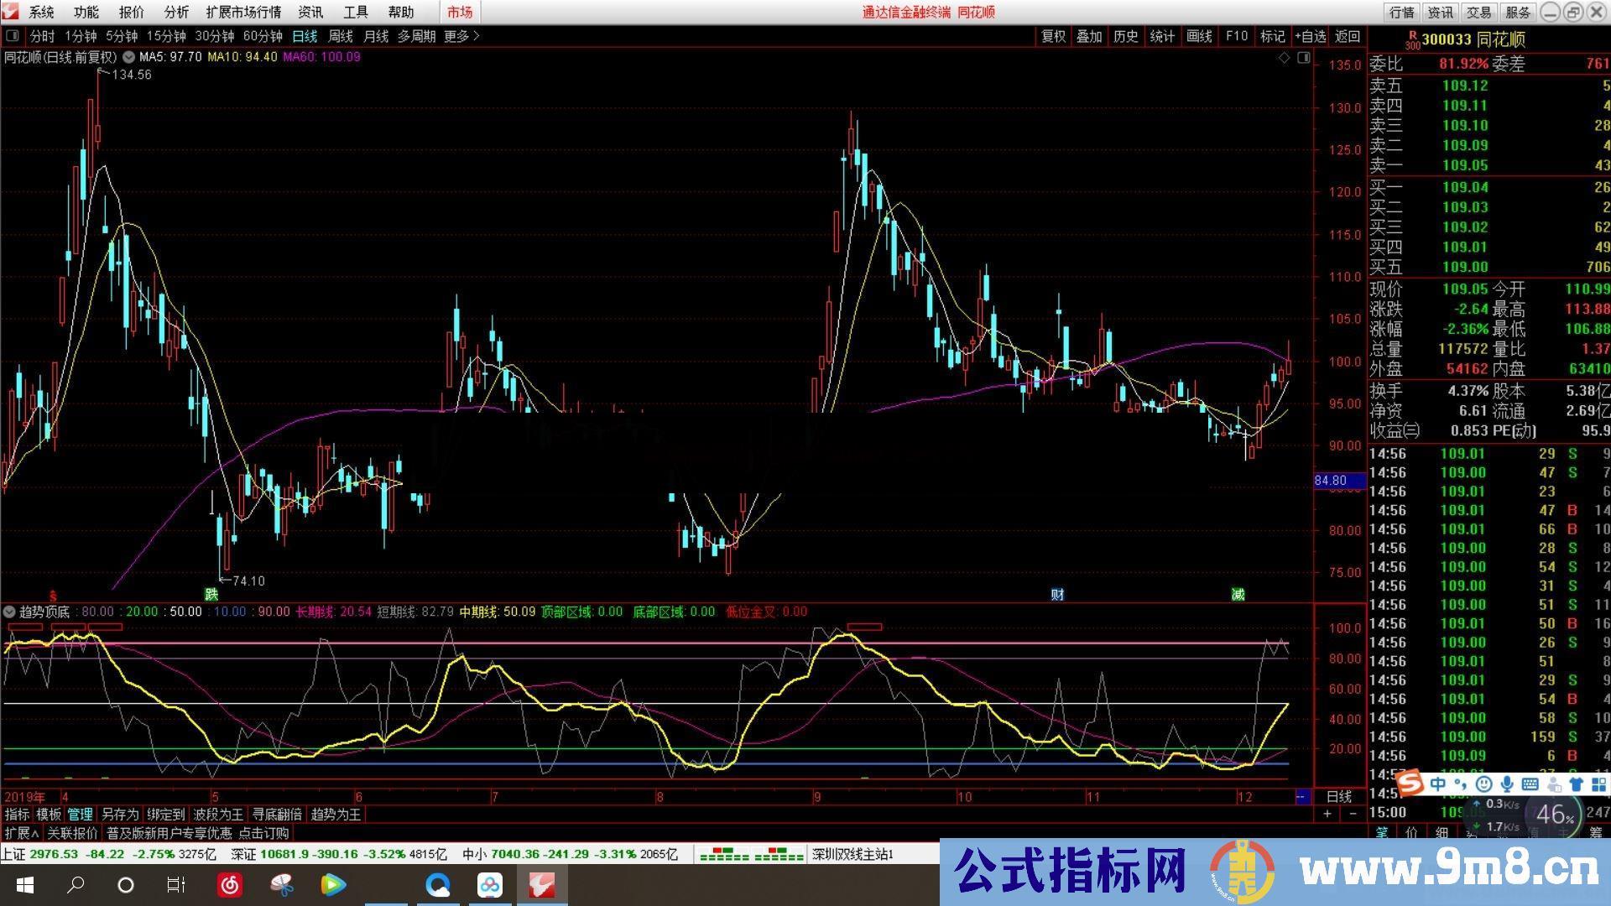Open Task View on the taskbar
The image size is (1611, 906).
click(176, 885)
